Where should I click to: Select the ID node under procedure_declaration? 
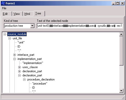tap(33, 88)
